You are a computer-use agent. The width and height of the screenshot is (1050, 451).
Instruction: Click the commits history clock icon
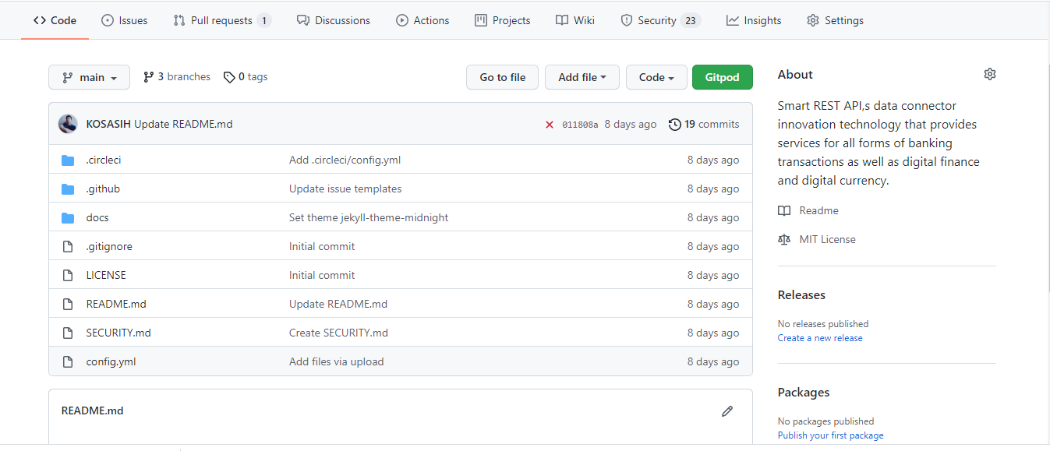(675, 125)
